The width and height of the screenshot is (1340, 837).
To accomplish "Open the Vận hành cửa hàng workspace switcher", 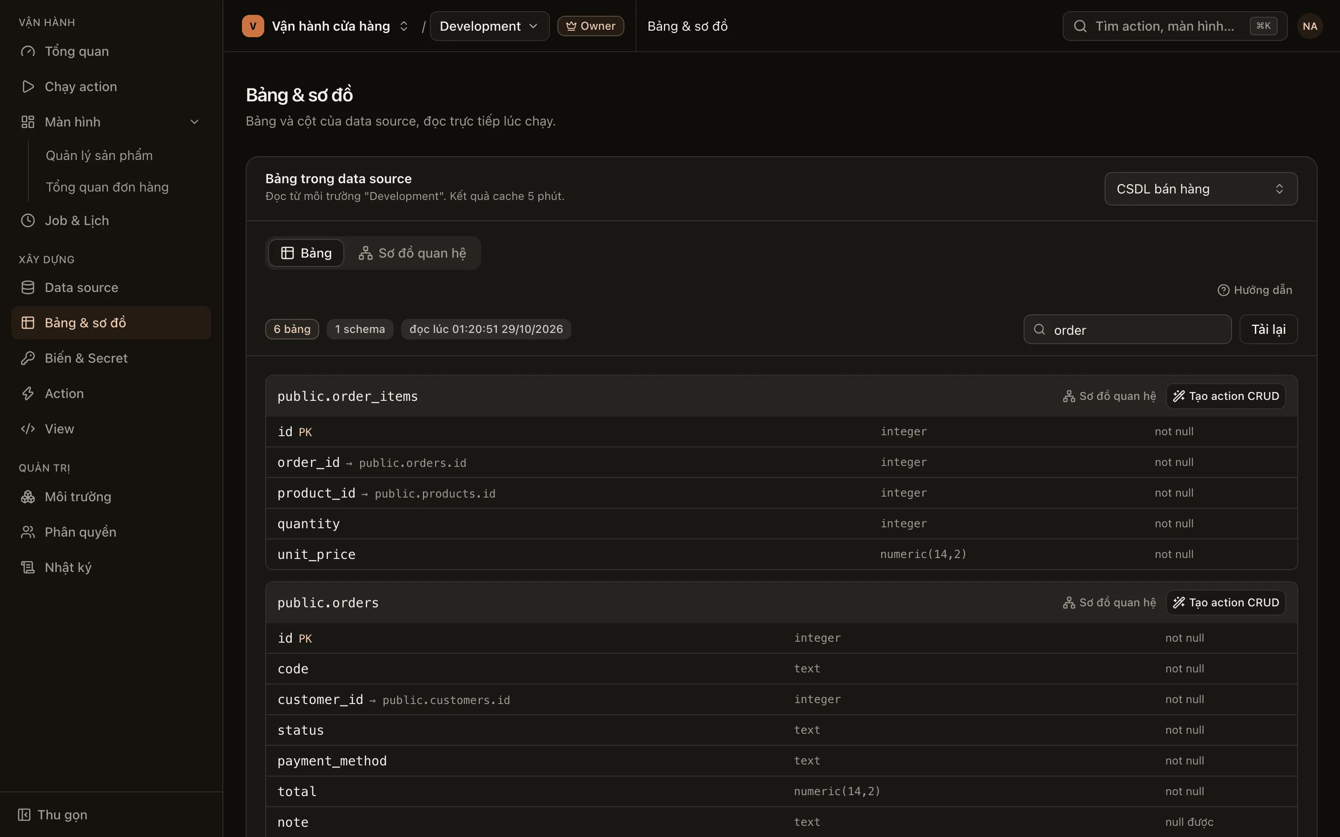I will coord(326,26).
